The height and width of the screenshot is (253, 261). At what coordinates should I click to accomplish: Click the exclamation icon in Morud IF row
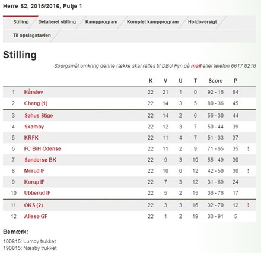tap(248, 170)
